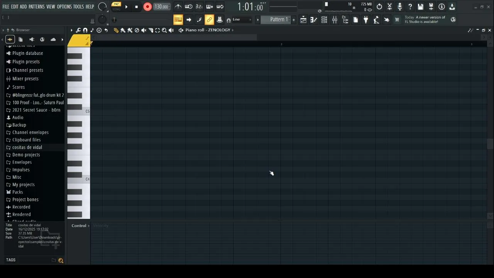Viewport: 494px width, 278px height.
Task: Select the Slice tool in piano roll toolbar
Action: tap(151, 30)
